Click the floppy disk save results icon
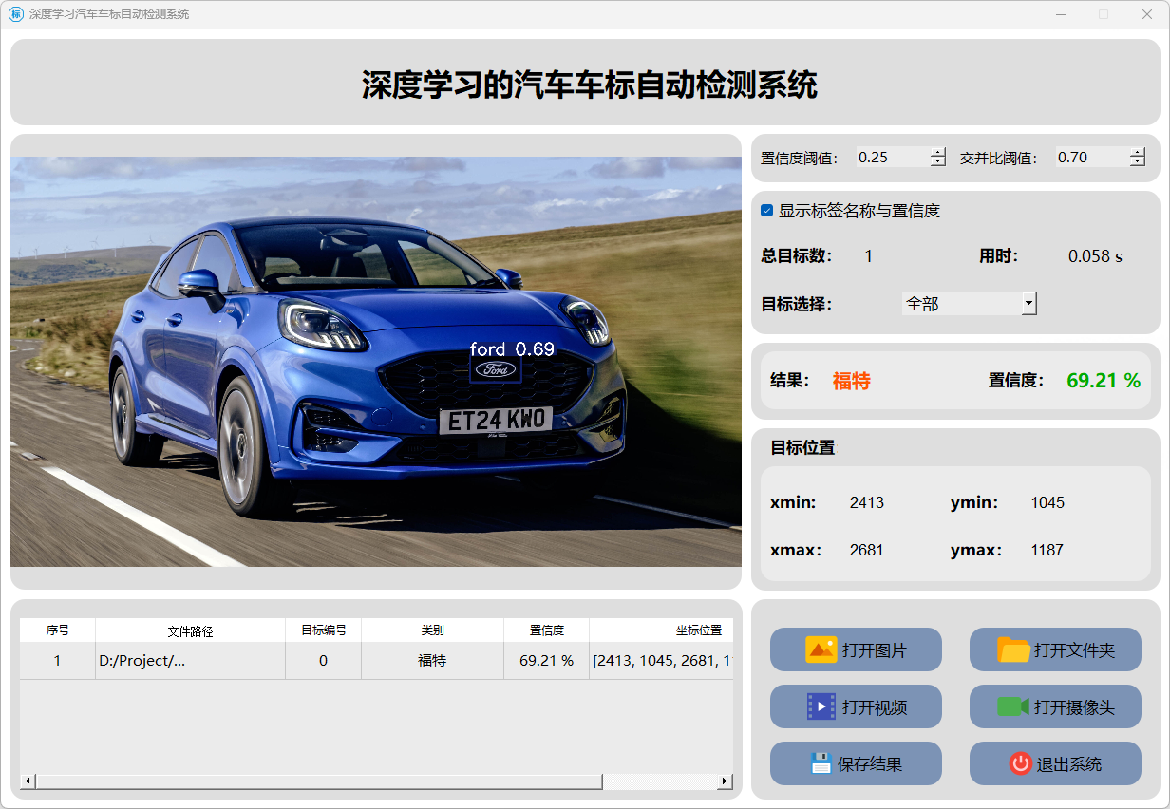This screenshot has height=809, width=1170. tap(821, 763)
